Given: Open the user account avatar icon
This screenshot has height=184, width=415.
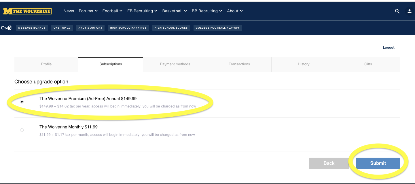Looking at the screenshot, I should click(x=409, y=11).
